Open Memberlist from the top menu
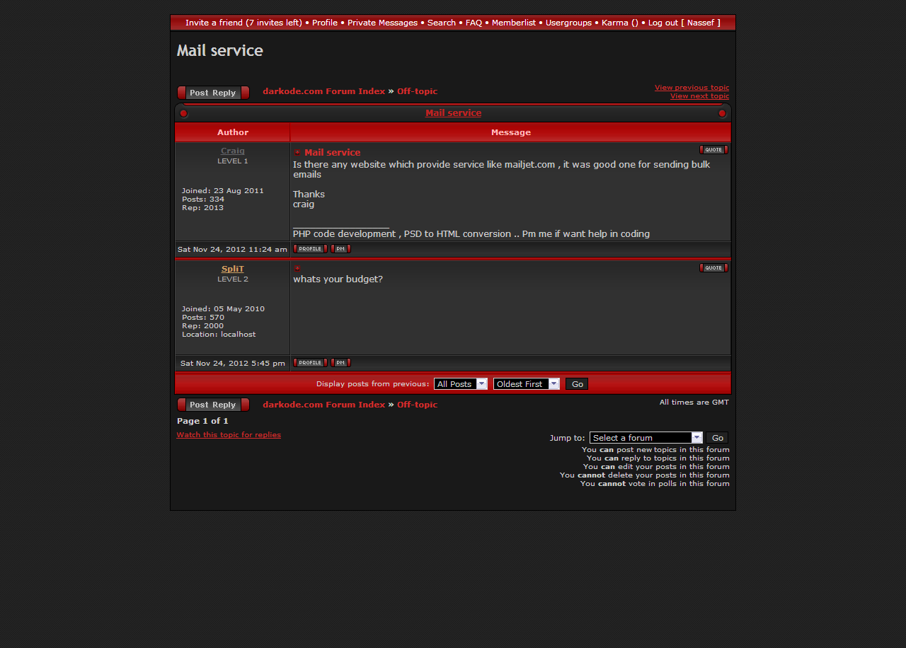The width and height of the screenshot is (906, 648). pos(513,23)
